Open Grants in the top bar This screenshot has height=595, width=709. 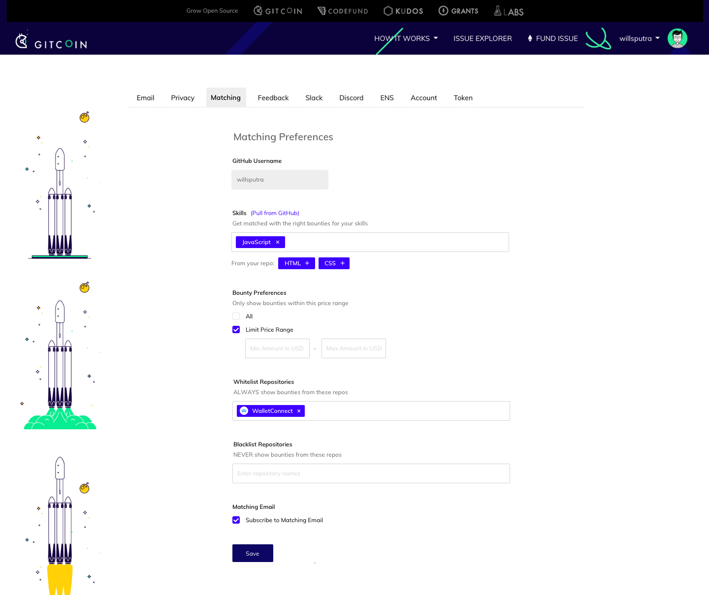pos(458,11)
